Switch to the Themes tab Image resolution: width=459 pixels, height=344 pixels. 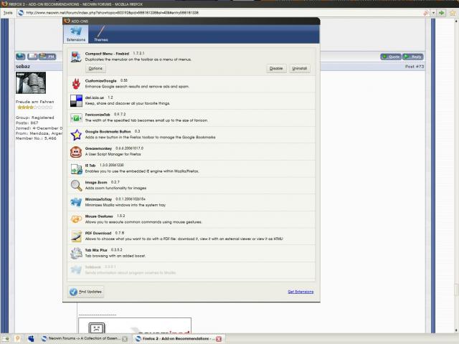pos(101,34)
